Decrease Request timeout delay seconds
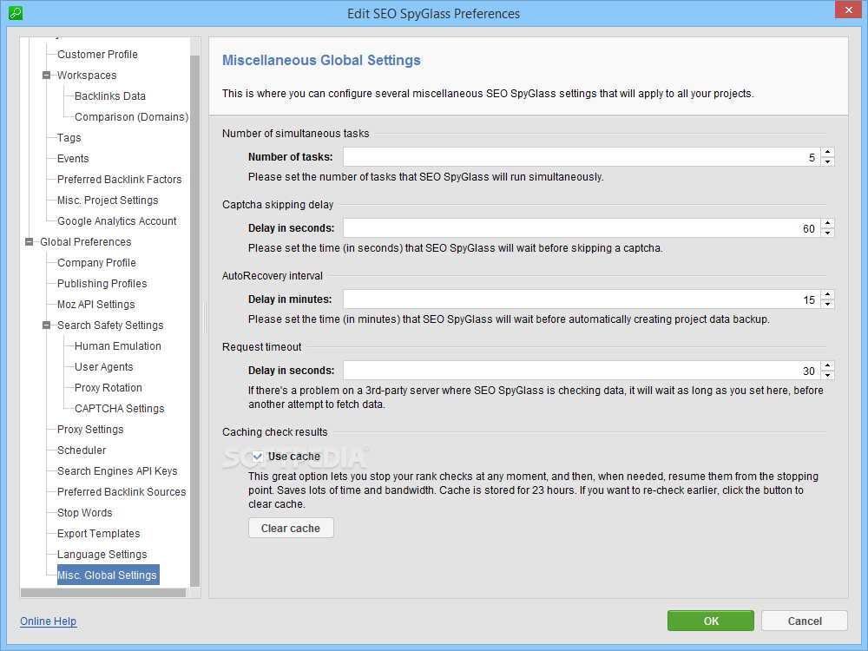 tap(827, 375)
